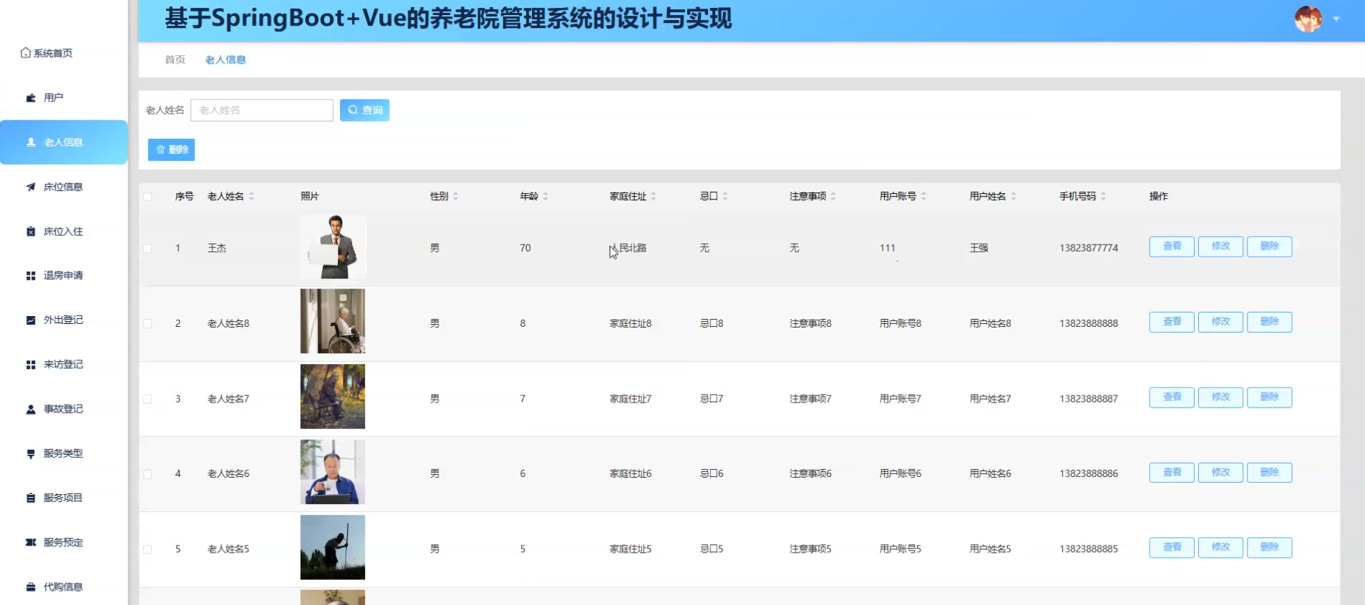Open the wheelchair photo for 老人姓名8
1365x605 pixels.
point(333,321)
